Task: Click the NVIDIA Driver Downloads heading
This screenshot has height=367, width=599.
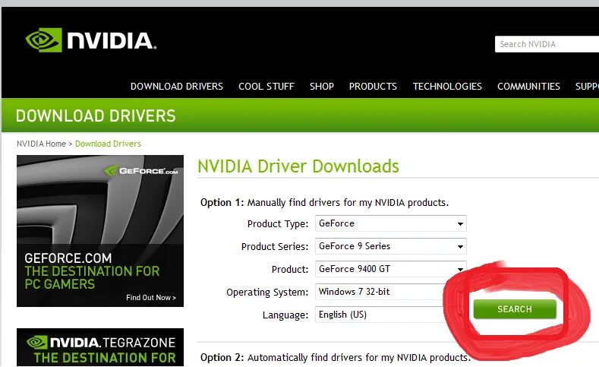Action: coord(298,166)
